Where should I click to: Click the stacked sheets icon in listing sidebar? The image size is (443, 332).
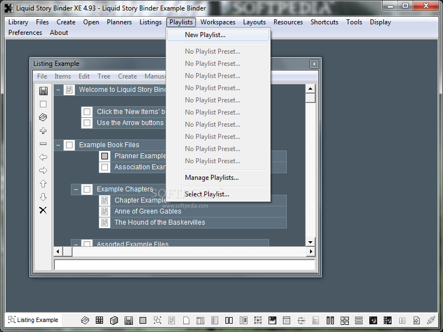[43, 117]
